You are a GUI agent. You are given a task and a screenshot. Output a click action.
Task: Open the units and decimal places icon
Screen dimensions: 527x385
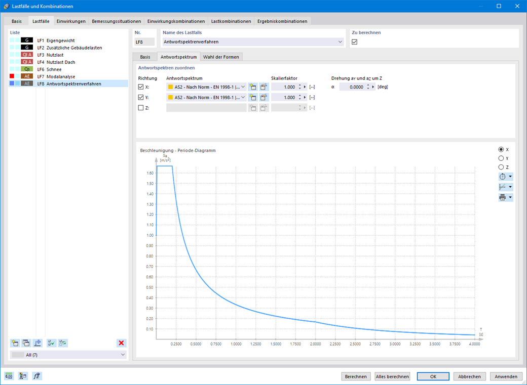coord(9,376)
